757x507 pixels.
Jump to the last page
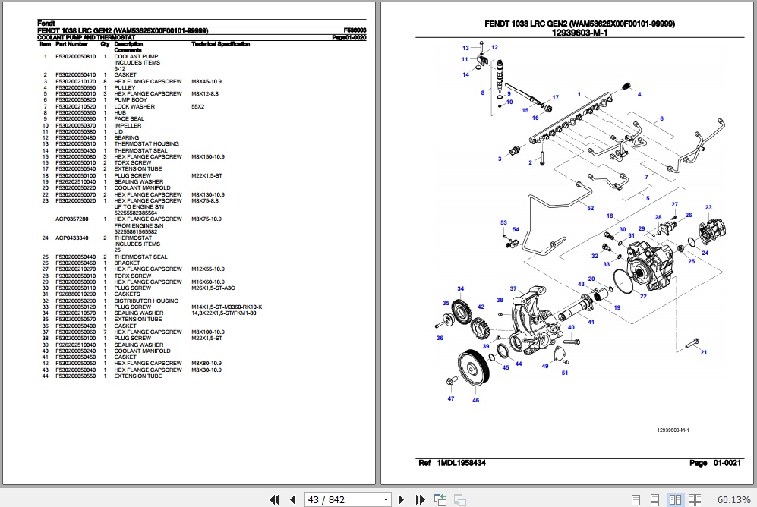[x=419, y=499]
